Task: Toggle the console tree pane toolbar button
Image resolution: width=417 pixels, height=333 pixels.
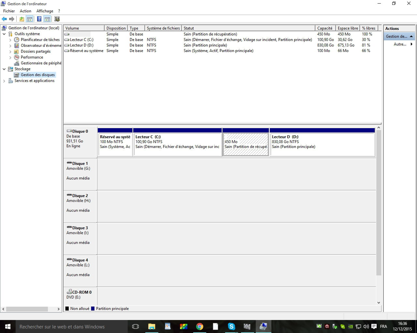Action: (30, 19)
